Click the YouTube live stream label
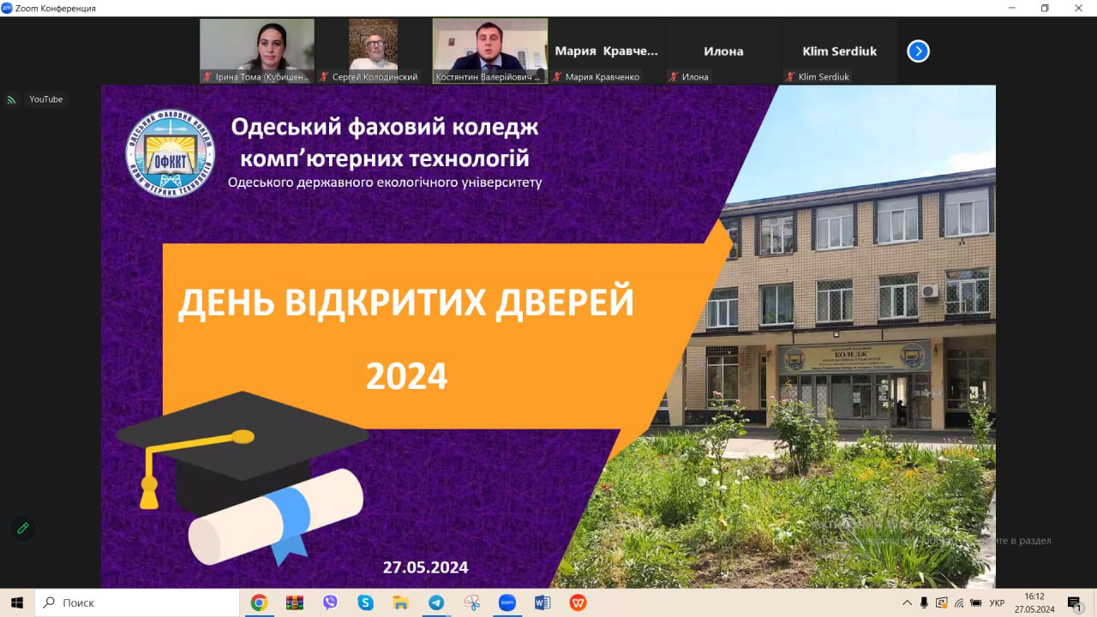This screenshot has height=617, width=1097. pyautogui.click(x=46, y=99)
